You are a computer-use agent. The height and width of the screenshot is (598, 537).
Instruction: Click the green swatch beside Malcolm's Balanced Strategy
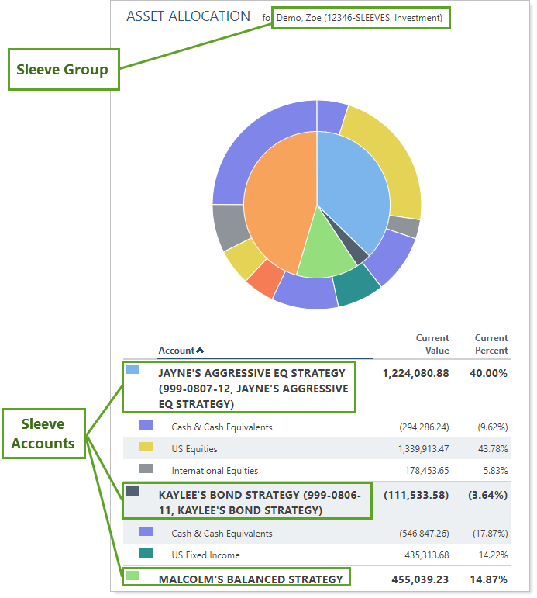point(133,576)
